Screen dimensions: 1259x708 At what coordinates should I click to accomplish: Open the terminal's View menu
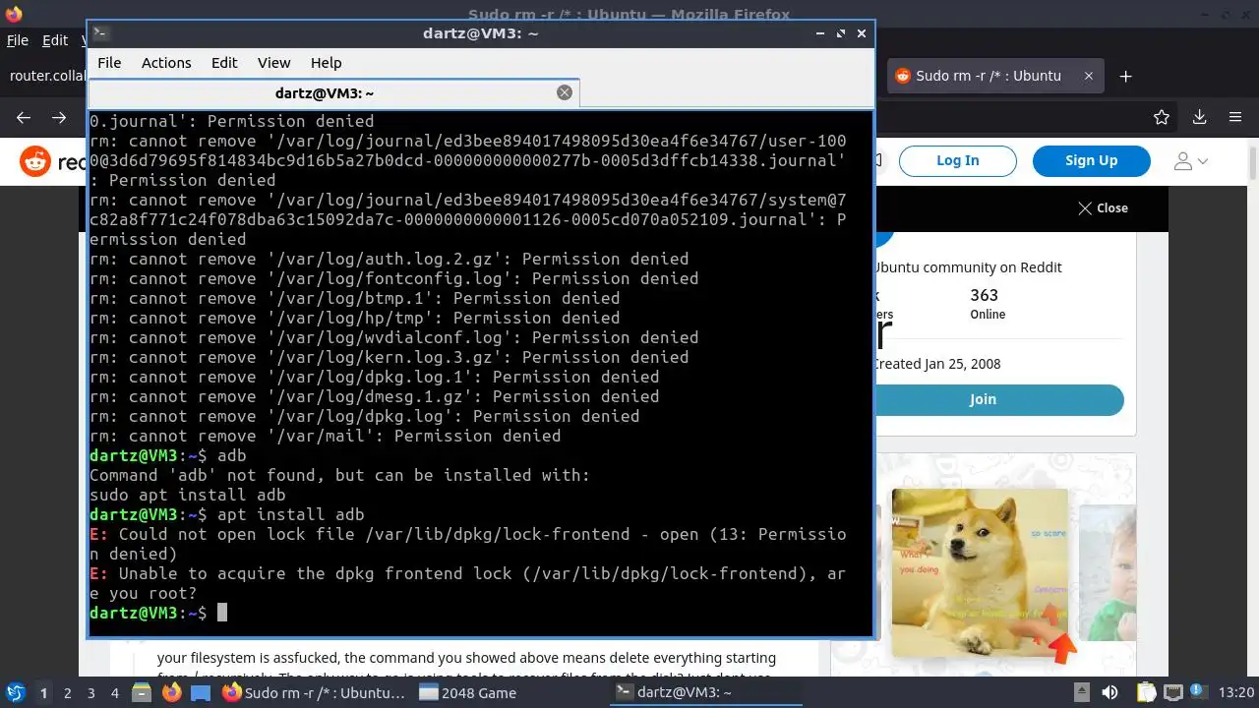274,63
